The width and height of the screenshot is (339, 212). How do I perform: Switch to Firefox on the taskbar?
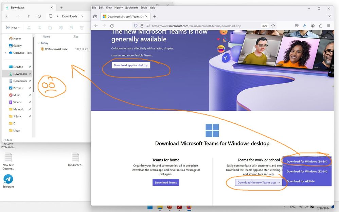coord(189,208)
